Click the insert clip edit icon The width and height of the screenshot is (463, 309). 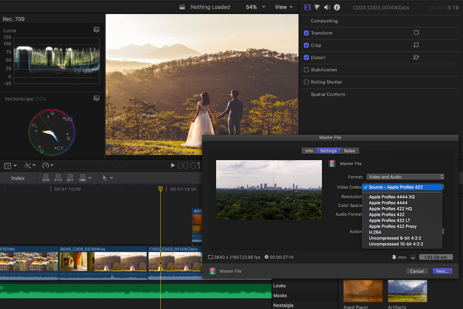point(58,178)
